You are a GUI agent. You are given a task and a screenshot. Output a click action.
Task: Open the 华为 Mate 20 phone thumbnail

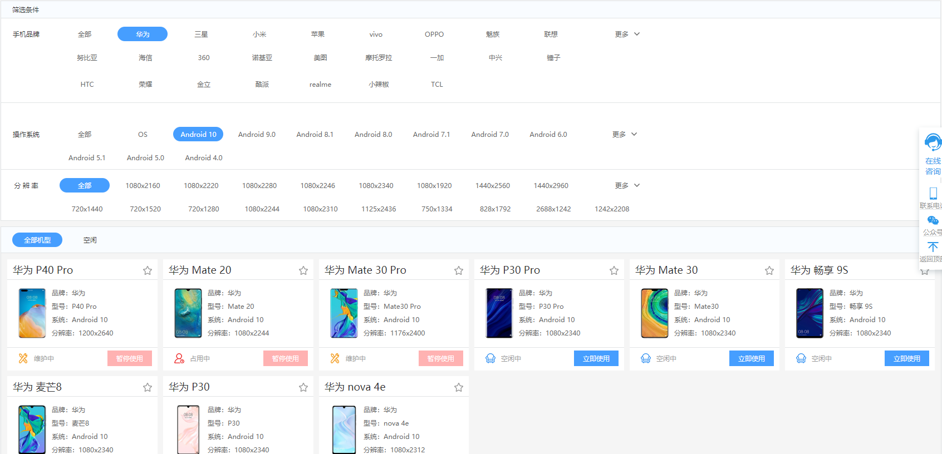point(188,313)
